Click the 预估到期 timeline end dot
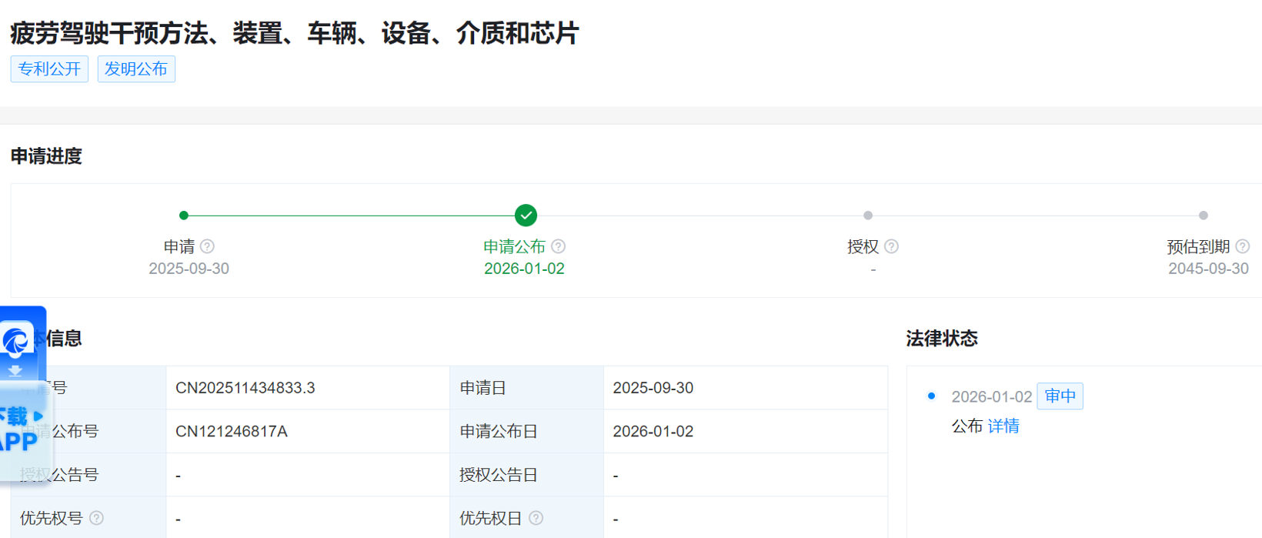1262x538 pixels. tap(1204, 216)
